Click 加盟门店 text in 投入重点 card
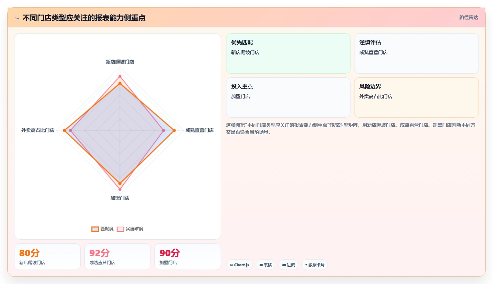The image size is (493, 284). tap(241, 96)
